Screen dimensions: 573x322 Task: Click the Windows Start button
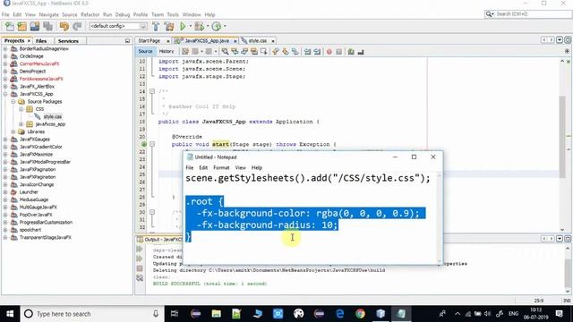pyautogui.click(x=10, y=314)
